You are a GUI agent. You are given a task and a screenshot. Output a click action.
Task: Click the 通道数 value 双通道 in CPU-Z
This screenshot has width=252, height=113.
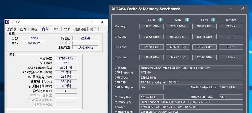[x=85, y=38]
